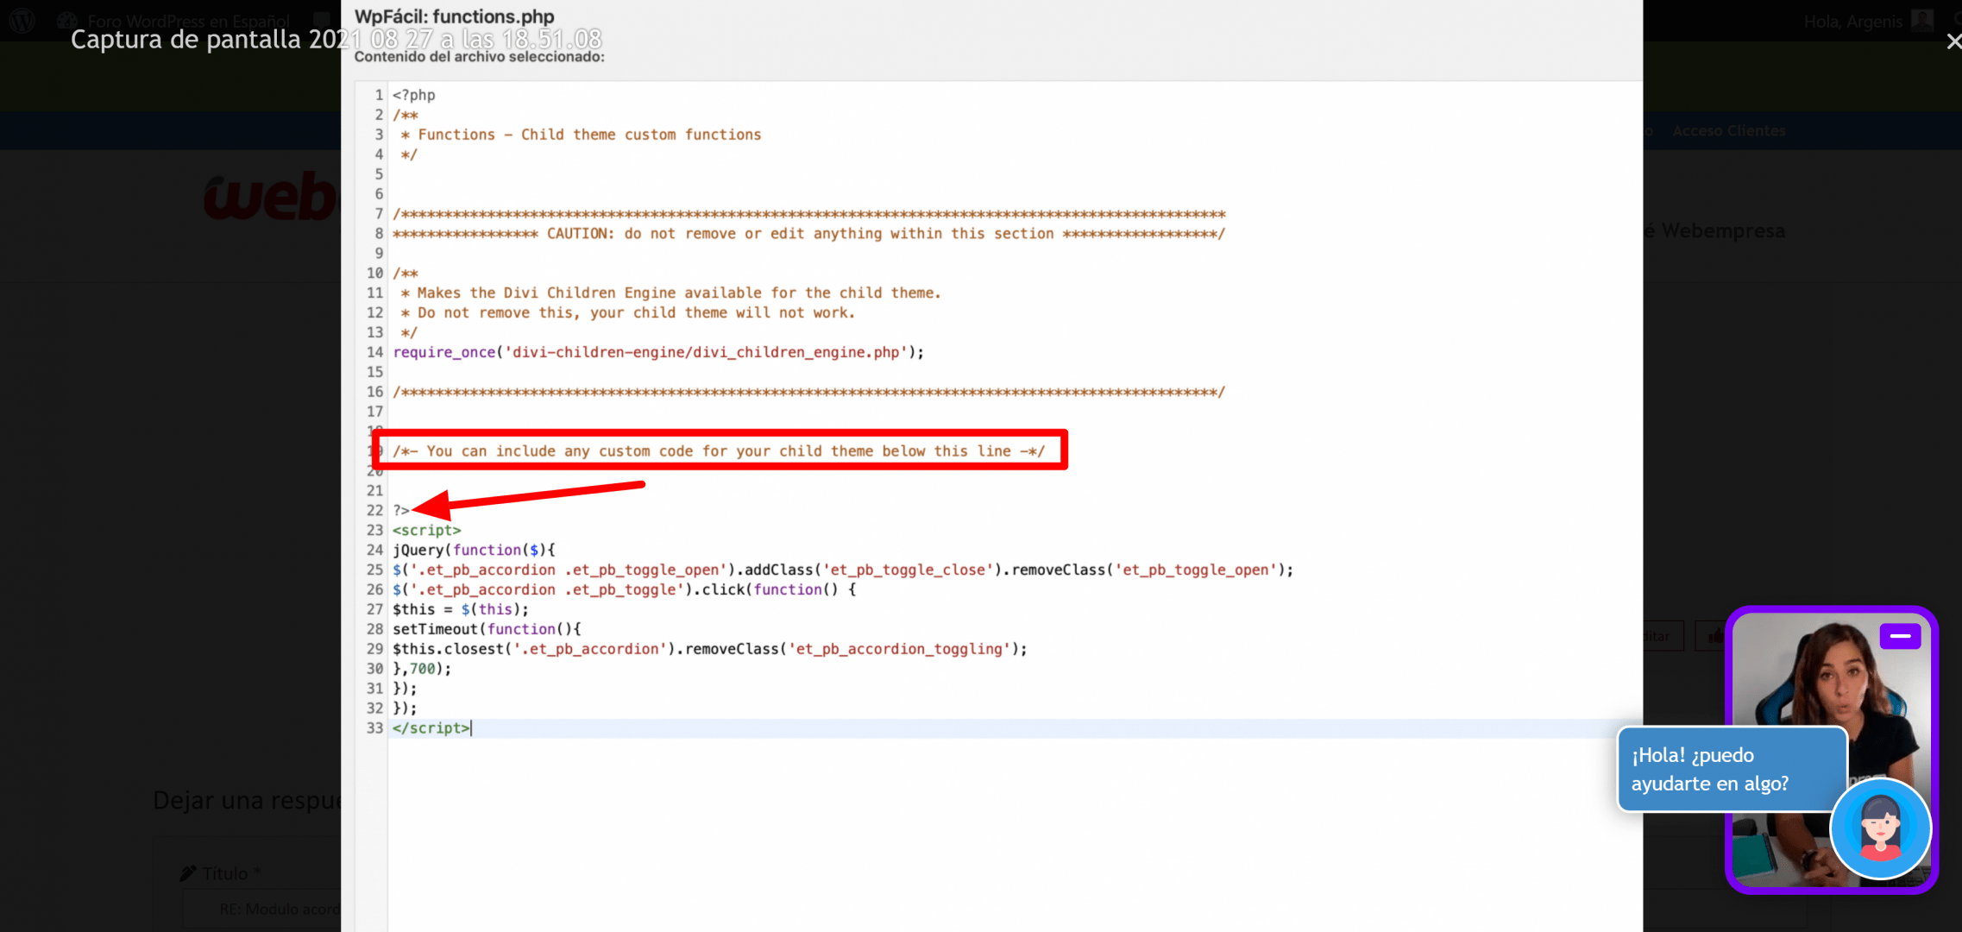Viewport: 1962px width, 932px height.
Task: Click line 25 with 'addClass('et_pb_toggle_close')'
Action: point(843,570)
